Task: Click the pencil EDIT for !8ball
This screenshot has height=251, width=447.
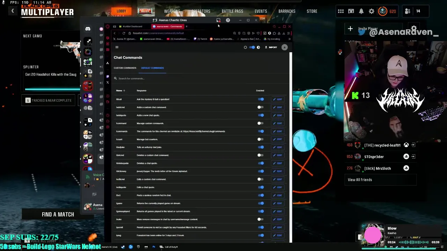Action: 278,99
